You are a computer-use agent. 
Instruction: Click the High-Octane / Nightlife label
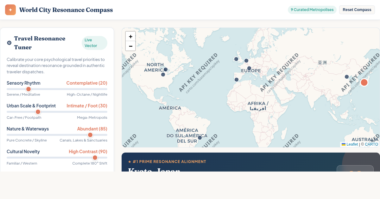point(87,94)
